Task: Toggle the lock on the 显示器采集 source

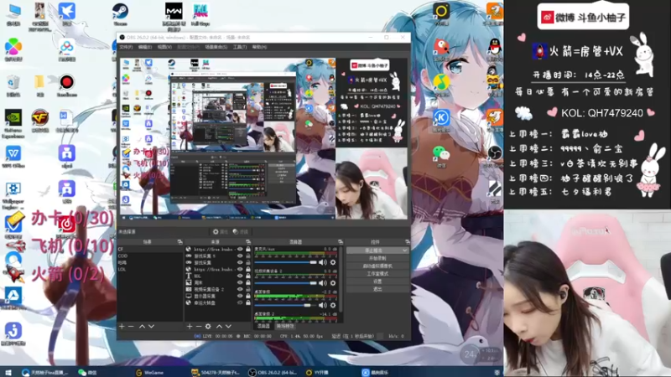Action: point(248,296)
